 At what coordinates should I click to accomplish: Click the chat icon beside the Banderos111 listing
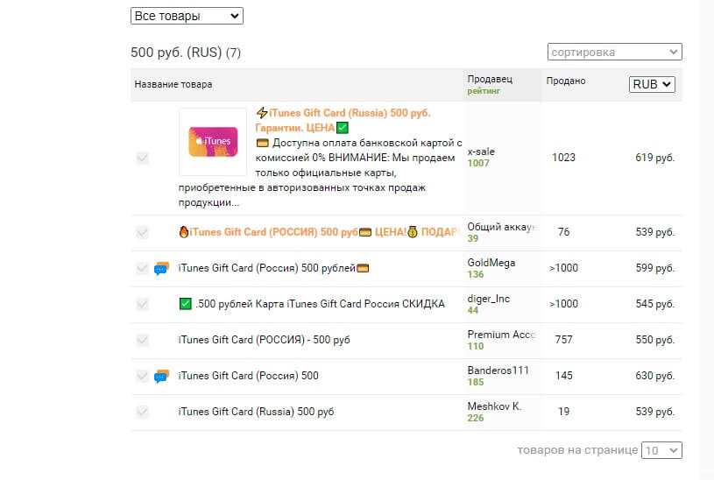161,376
